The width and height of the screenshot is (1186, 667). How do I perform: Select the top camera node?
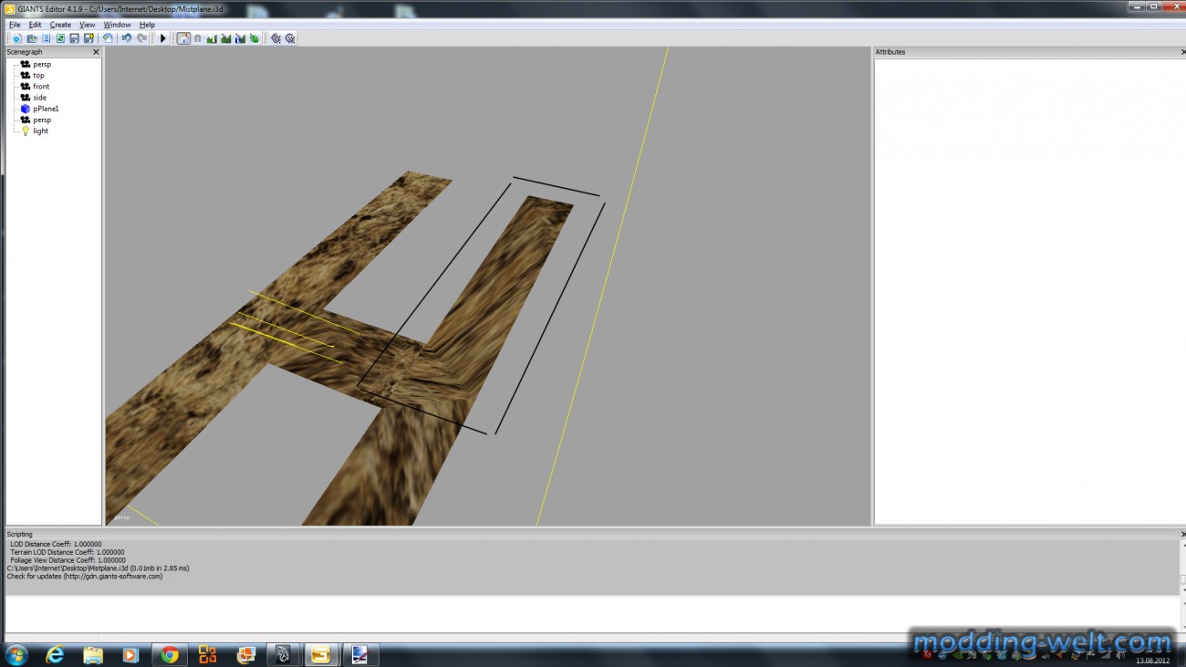[38, 76]
